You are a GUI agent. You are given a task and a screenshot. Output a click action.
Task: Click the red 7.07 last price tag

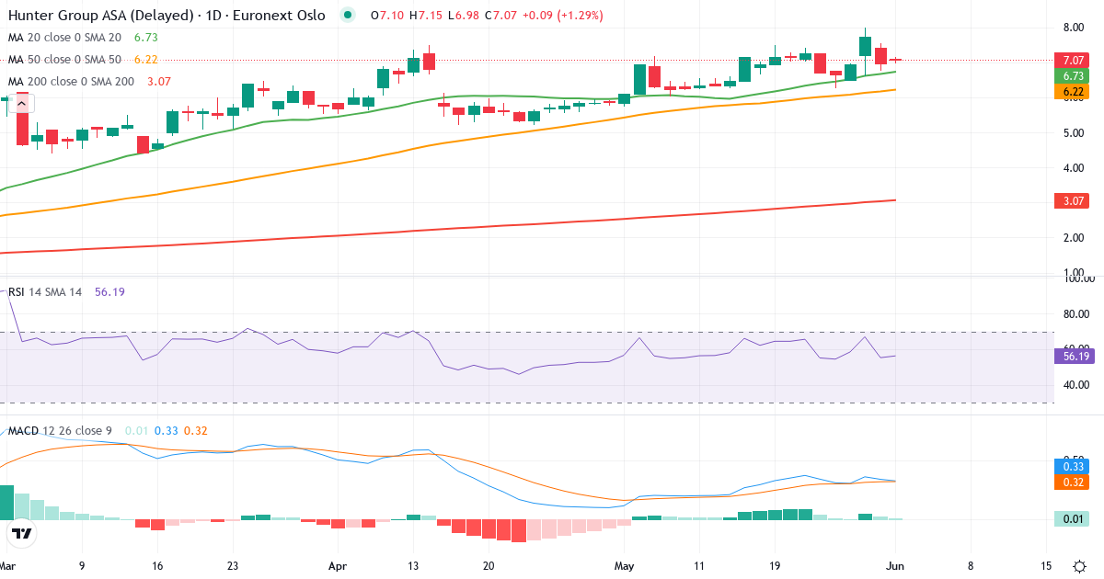pyautogui.click(x=1071, y=60)
